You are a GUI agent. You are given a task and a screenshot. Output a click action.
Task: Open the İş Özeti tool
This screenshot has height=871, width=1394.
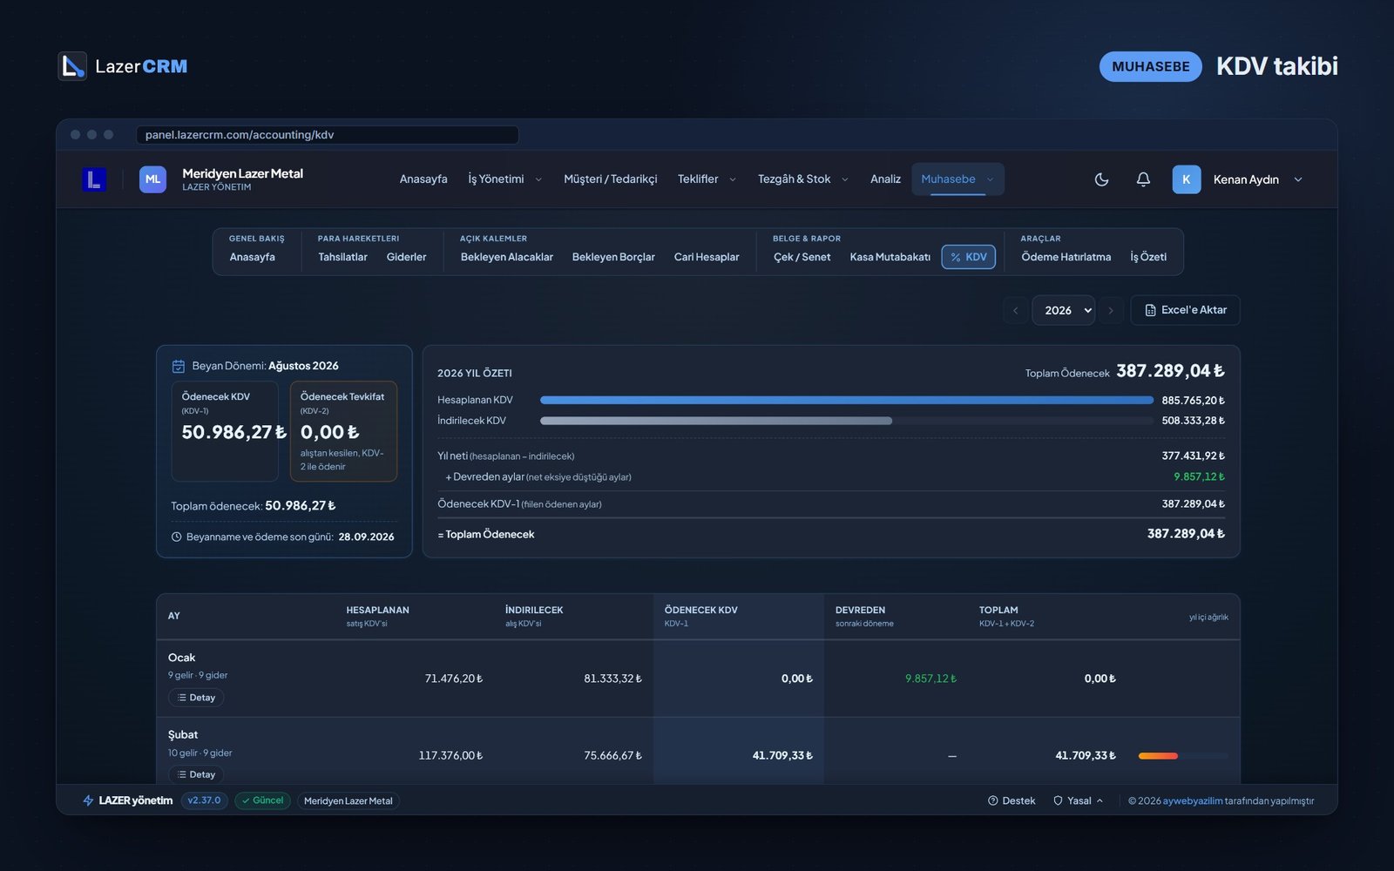click(x=1148, y=257)
